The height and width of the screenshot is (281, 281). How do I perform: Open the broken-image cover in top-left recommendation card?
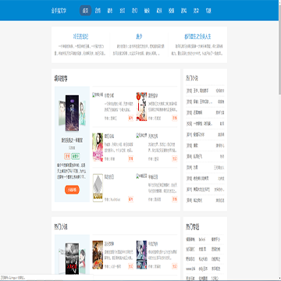pyautogui.click(x=98, y=95)
